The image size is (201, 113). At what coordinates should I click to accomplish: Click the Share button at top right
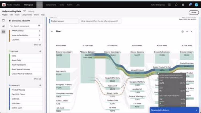tap(194, 12)
